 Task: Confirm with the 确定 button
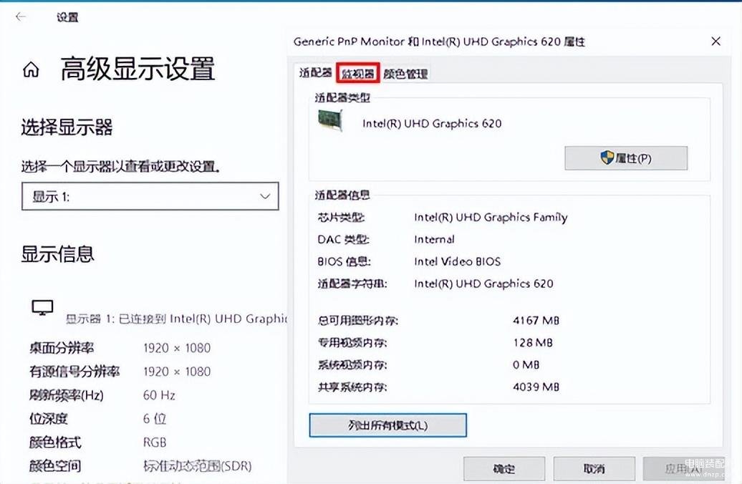click(x=504, y=468)
